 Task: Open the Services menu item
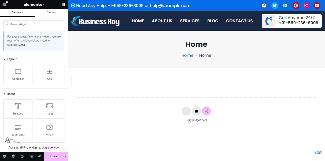(x=190, y=21)
